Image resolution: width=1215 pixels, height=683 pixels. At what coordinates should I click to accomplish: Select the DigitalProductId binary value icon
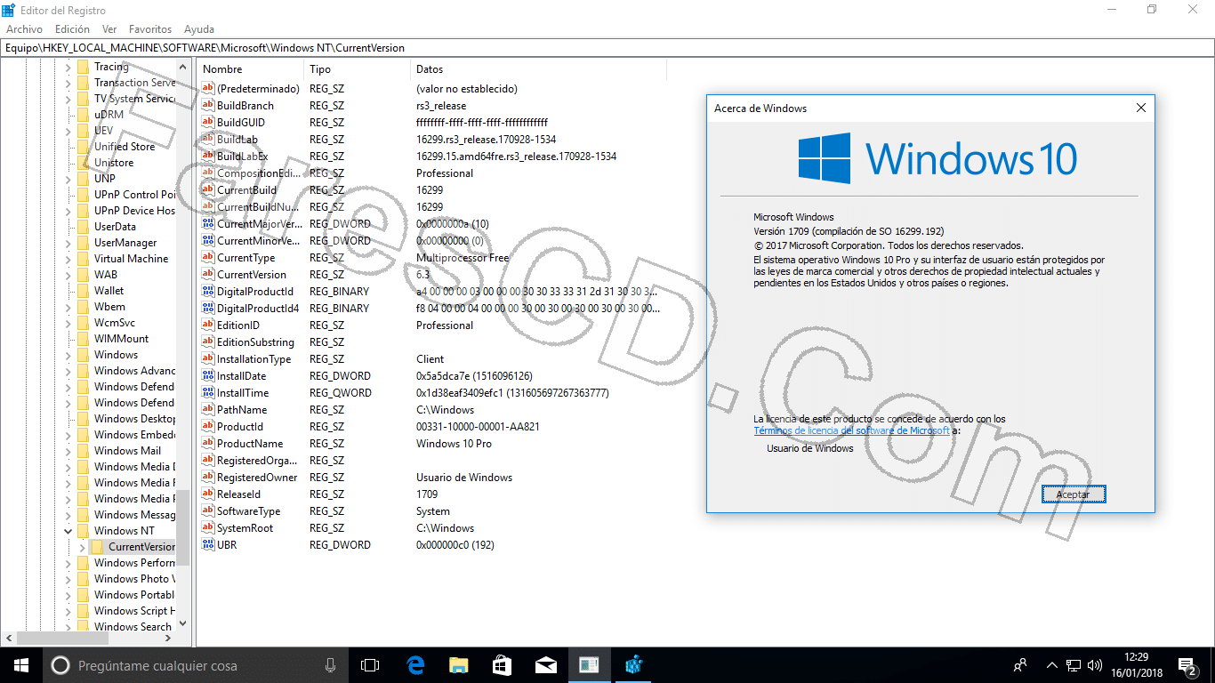pyautogui.click(x=208, y=292)
